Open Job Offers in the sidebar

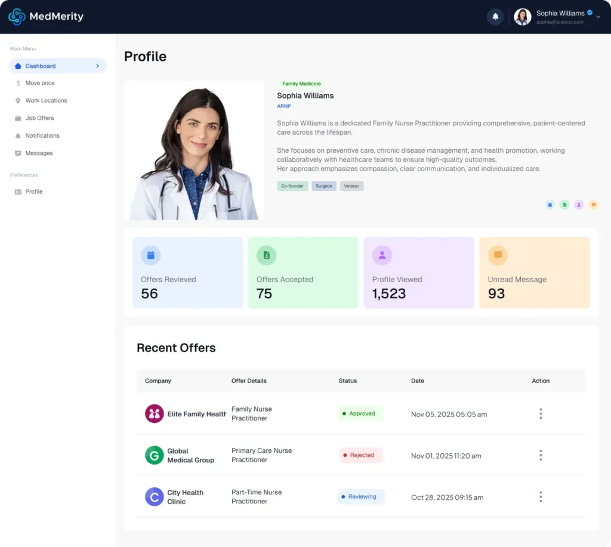pyautogui.click(x=39, y=118)
